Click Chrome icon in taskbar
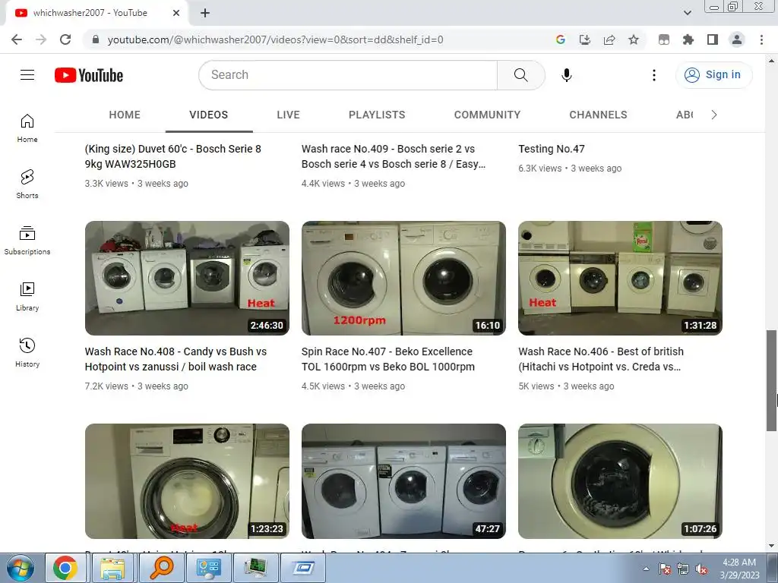The height and width of the screenshot is (583, 778). (65, 568)
